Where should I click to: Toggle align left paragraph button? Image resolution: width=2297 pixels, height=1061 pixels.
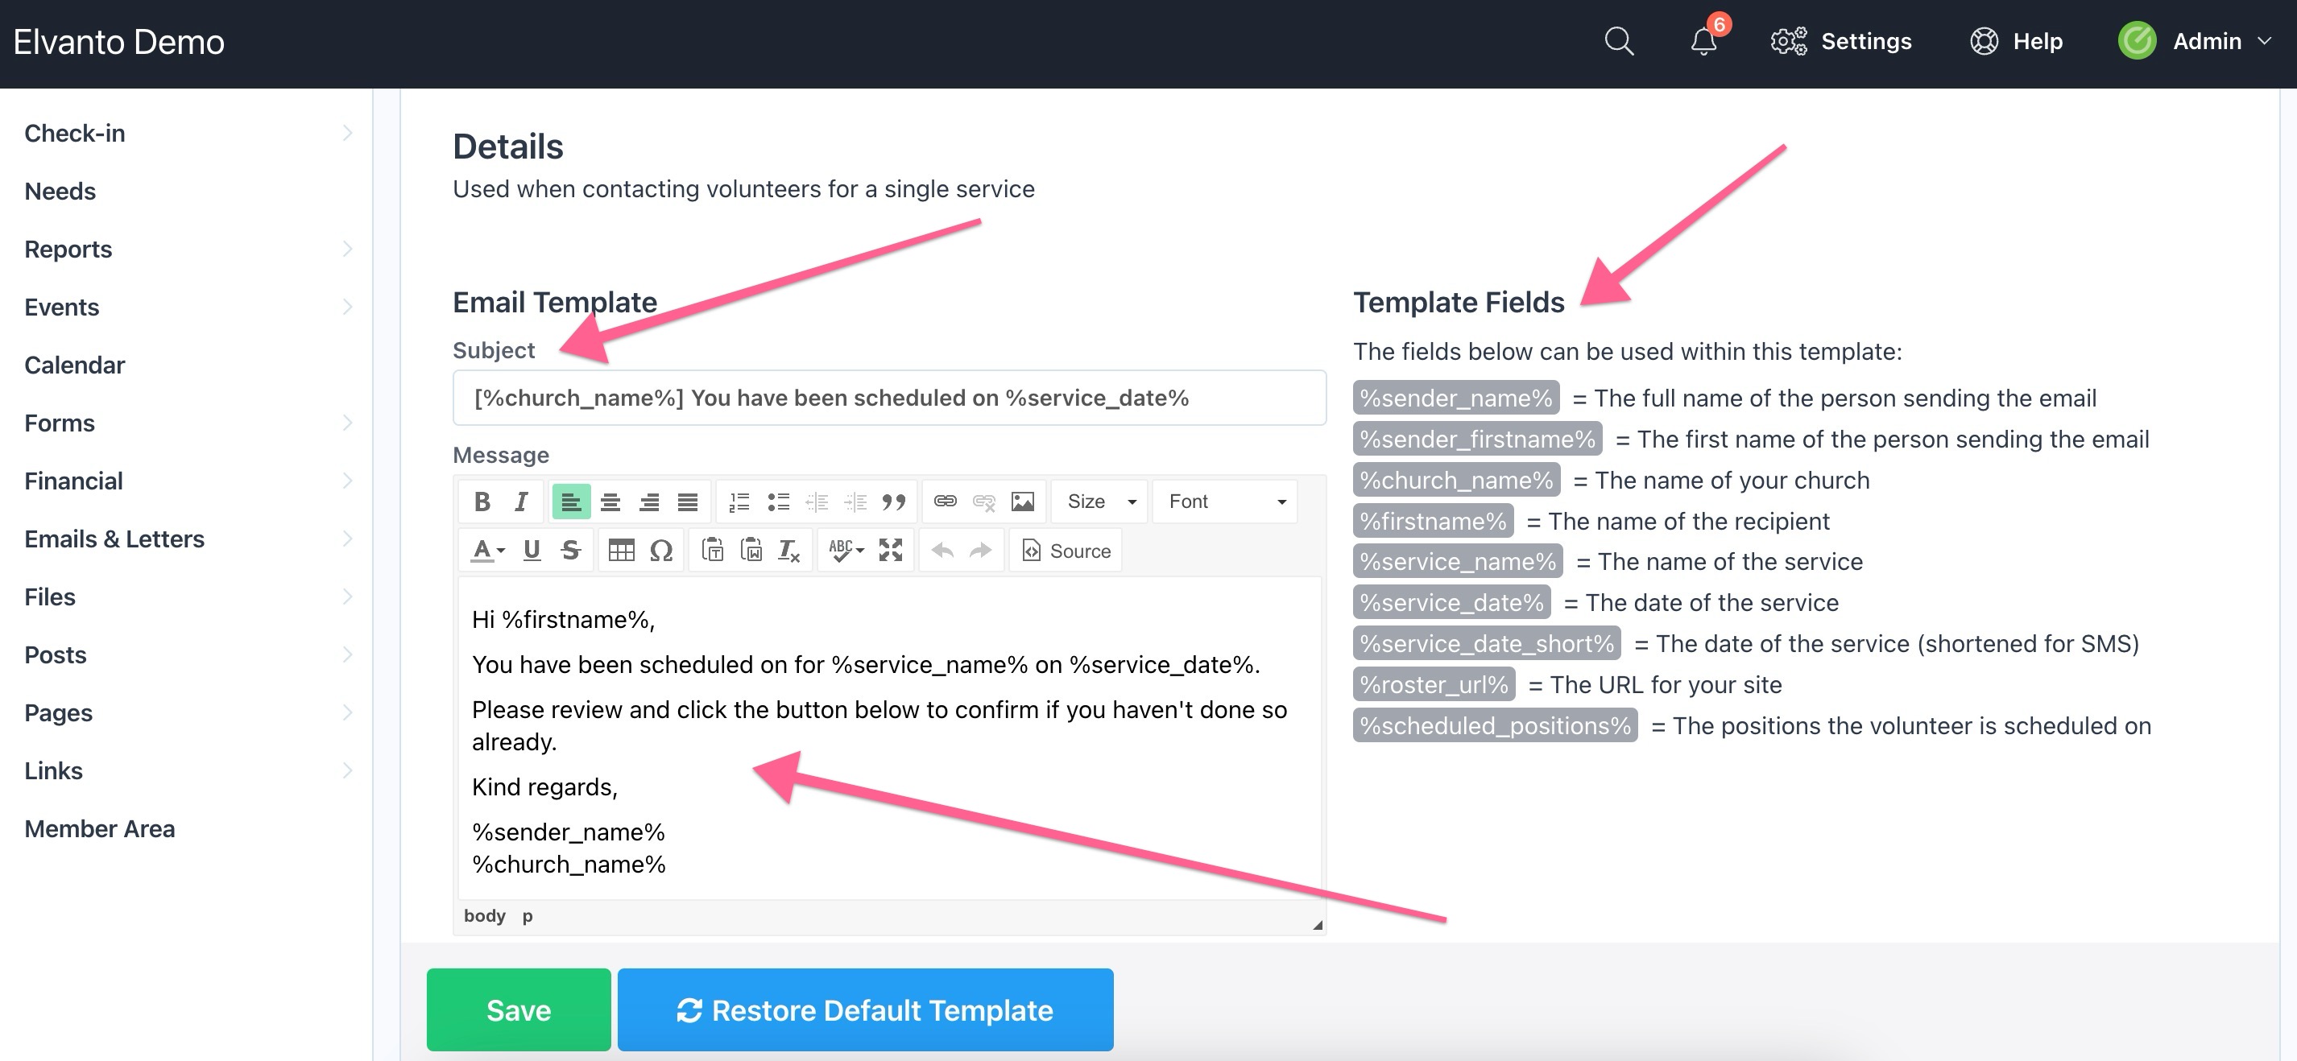tap(571, 501)
